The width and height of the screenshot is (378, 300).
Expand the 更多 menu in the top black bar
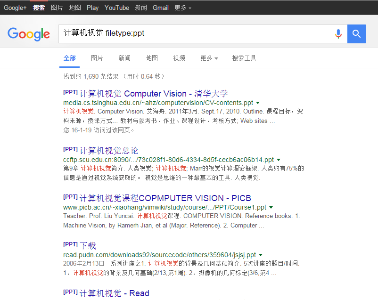[x=183, y=8]
